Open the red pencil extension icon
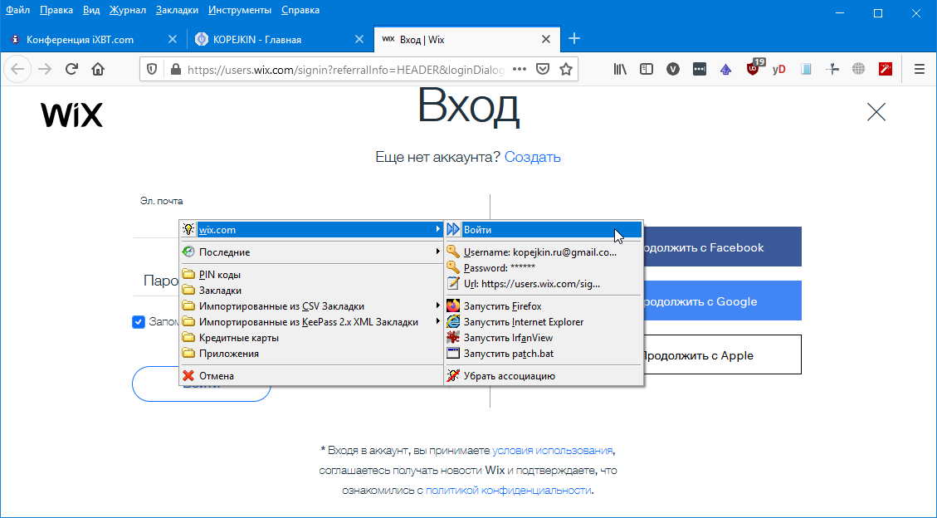Image resolution: width=937 pixels, height=518 pixels. click(x=886, y=69)
